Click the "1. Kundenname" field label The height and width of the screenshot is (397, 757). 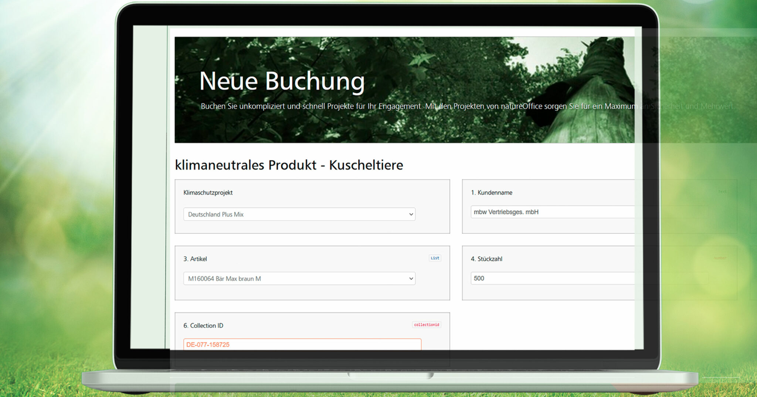[491, 193]
